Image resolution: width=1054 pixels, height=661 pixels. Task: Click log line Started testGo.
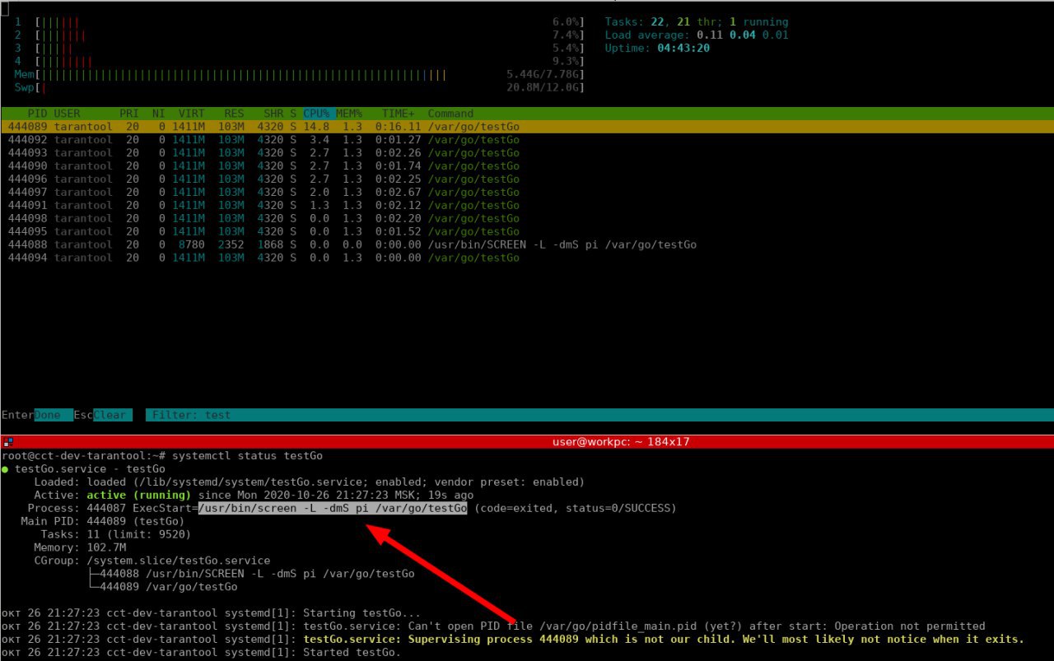pos(201,653)
